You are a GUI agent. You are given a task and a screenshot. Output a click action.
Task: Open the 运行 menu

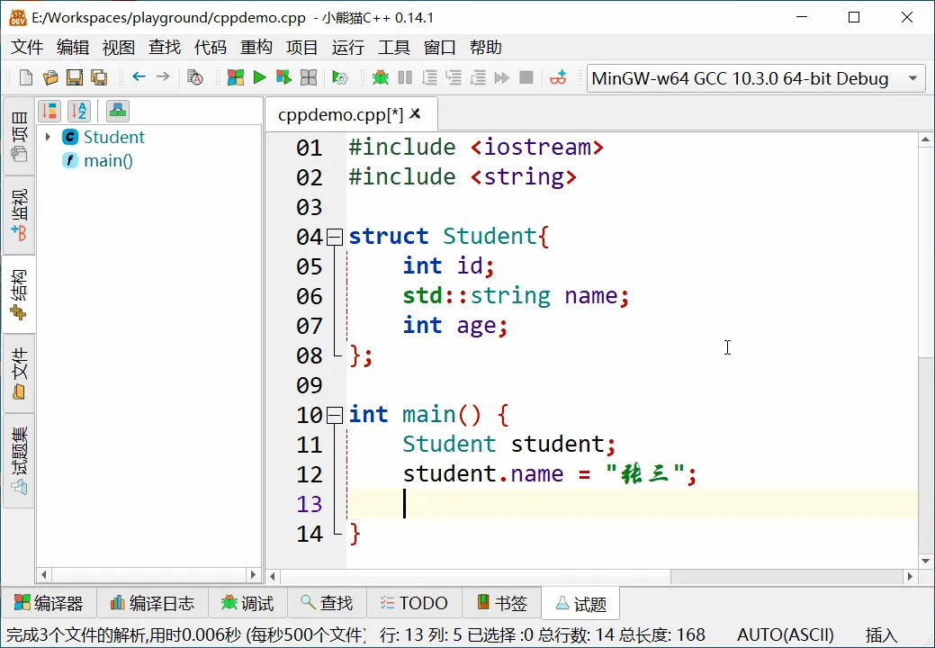(347, 47)
